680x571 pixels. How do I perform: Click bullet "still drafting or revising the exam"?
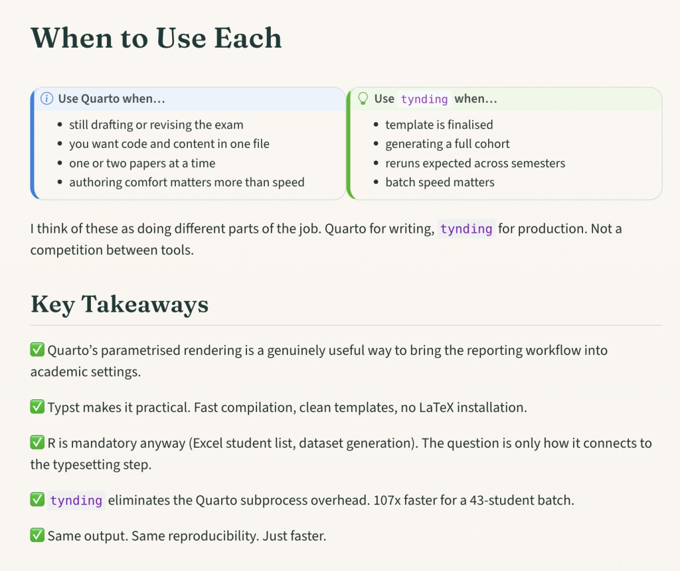pos(156,125)
